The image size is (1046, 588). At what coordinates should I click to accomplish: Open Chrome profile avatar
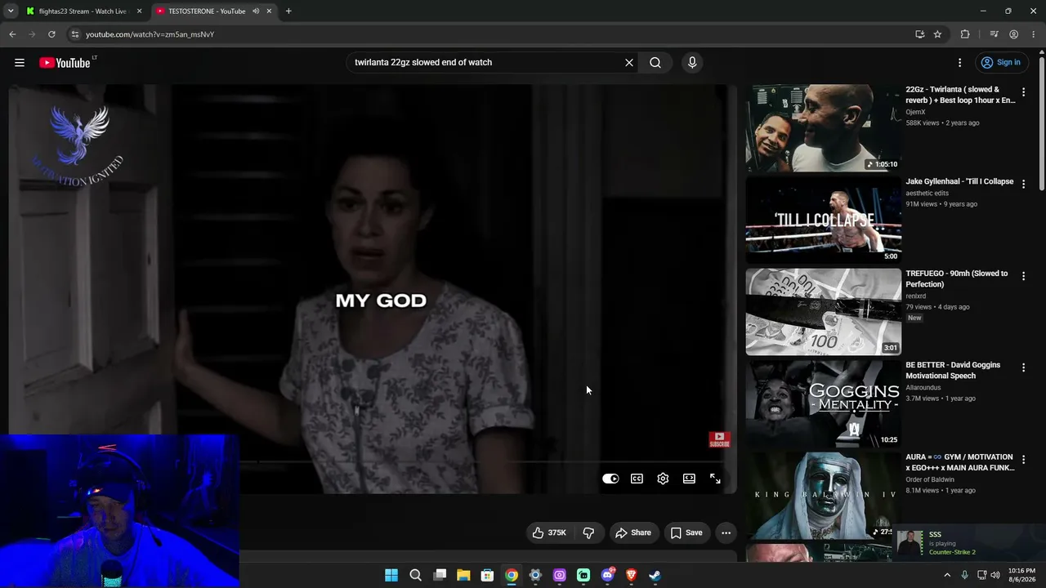1013,34
